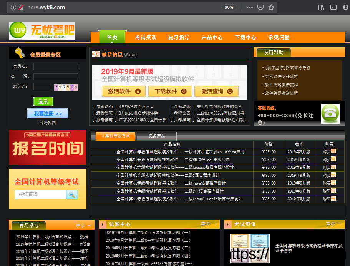Open help link [新手必读]网站业务导航
The height and width of the screenshot is (266, 350).
coord(288,68)
